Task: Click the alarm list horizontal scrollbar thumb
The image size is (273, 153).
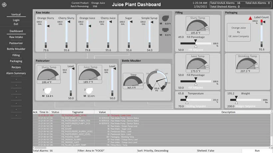Action: [40, 148]
